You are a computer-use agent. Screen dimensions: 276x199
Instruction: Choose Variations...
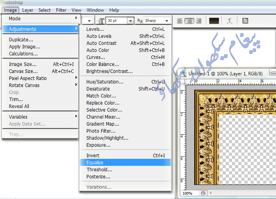125,187
